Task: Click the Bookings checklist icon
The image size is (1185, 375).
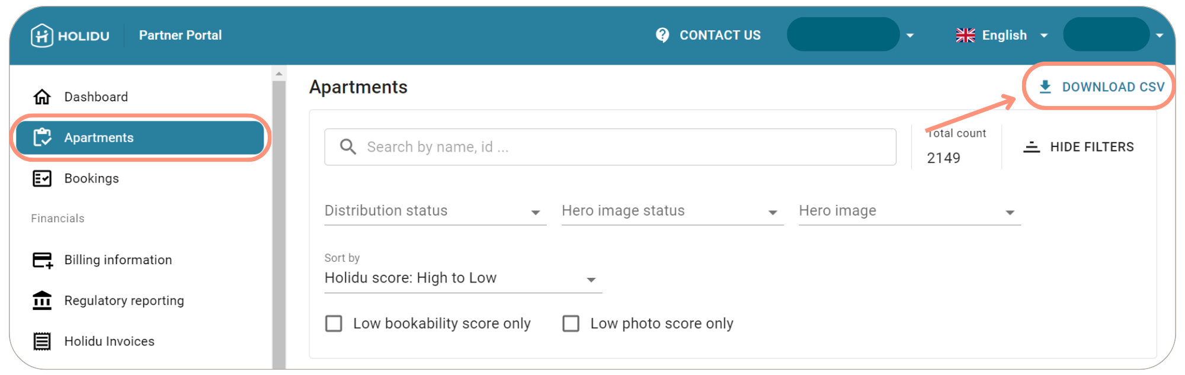Action: click(42, 178)
